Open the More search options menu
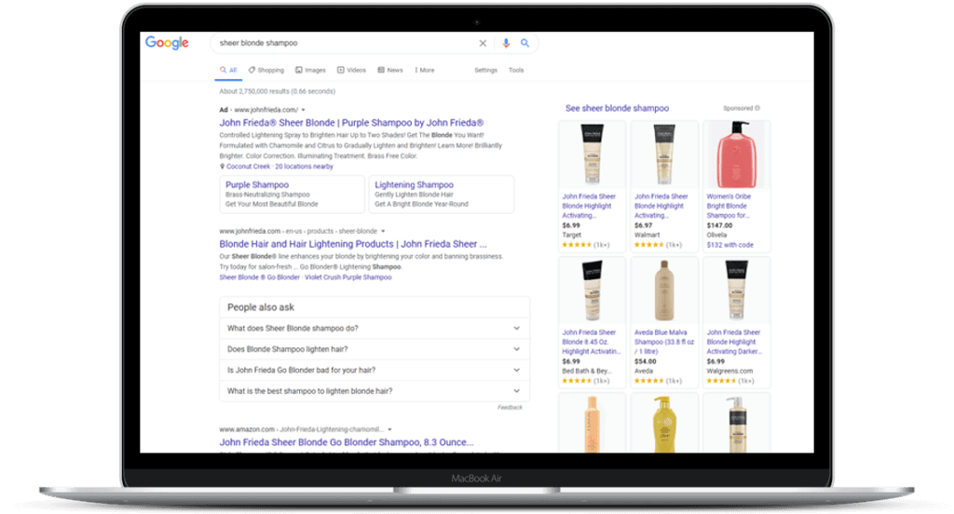Image resolution: width=954 pixels, height=514 pixels. click(425, 70)
